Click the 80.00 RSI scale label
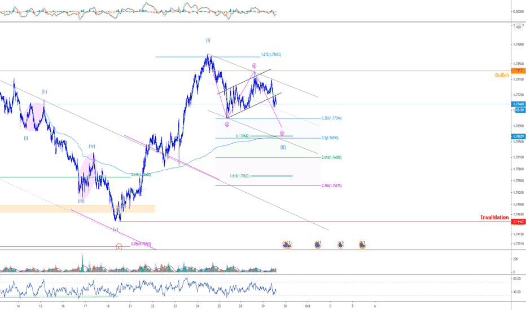Screen dimensions: 526x310 (517, 278)
